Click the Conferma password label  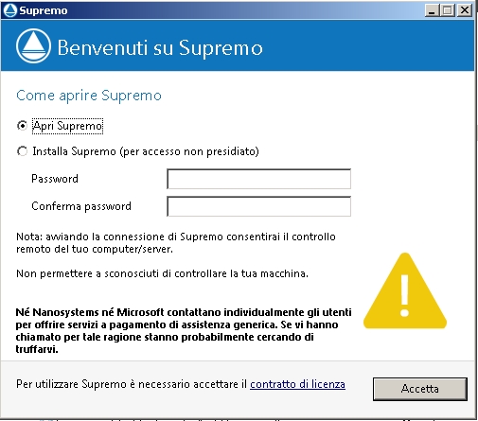[81, 206]
